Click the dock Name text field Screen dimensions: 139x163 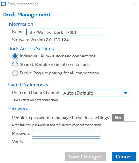pos(64,32)
